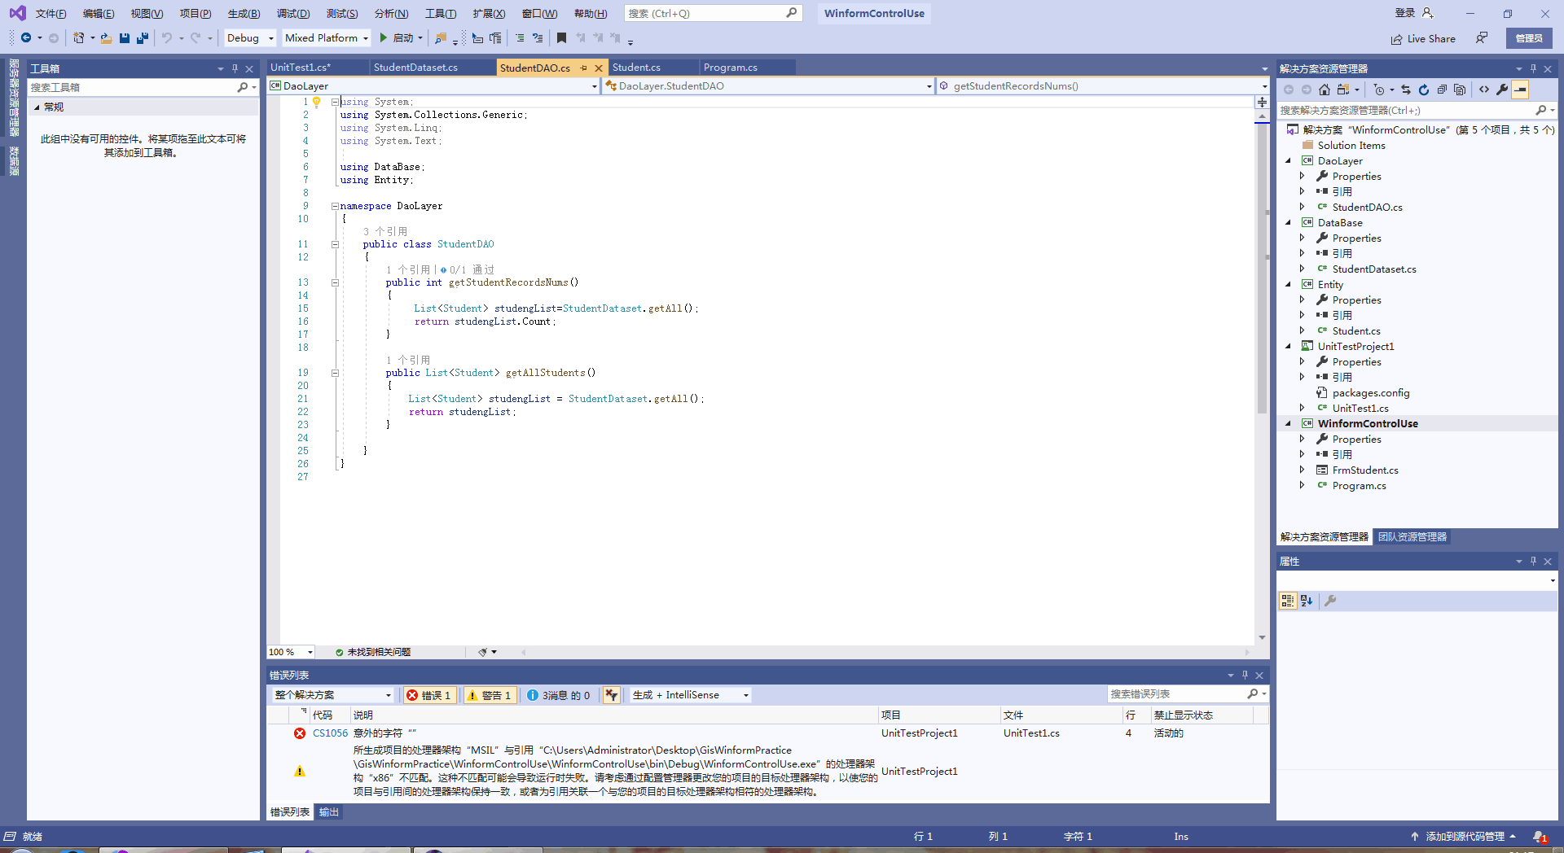The image size is (1564, 853).
Task: Click the Home icon in Solution Explorer toolbar
Action: click(x=1325, y=90)
